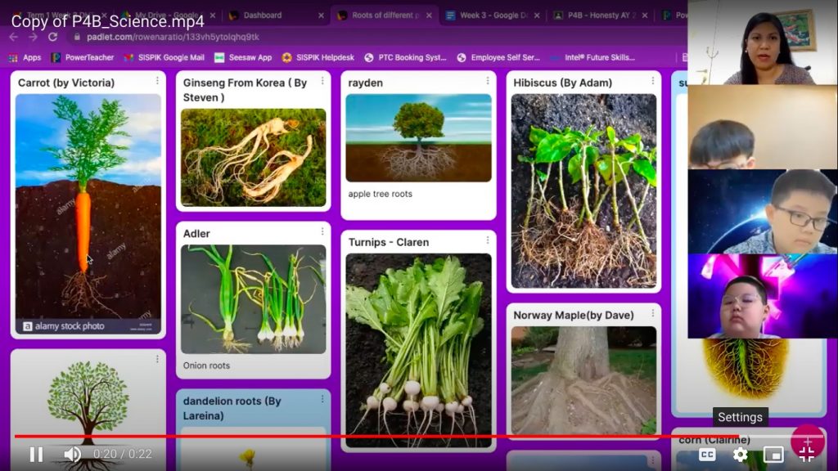838x471 pixels.
Task: Open the Adler onion roots image
Action: point(253,298)
